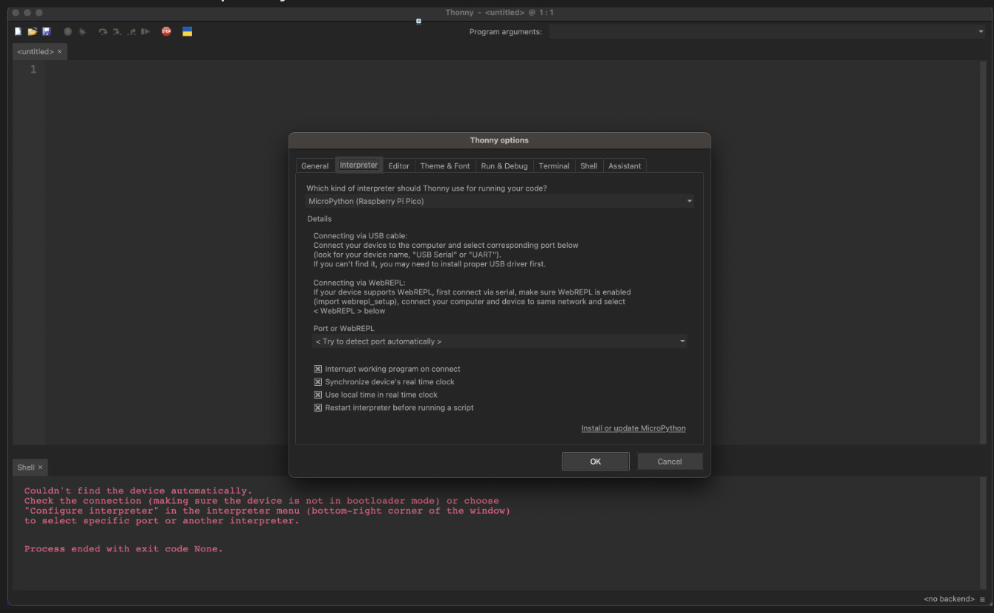Screen dimensions: 994x613
Task: Click the "Connecting via USB cable:" heading
Action: coord(361,236)
